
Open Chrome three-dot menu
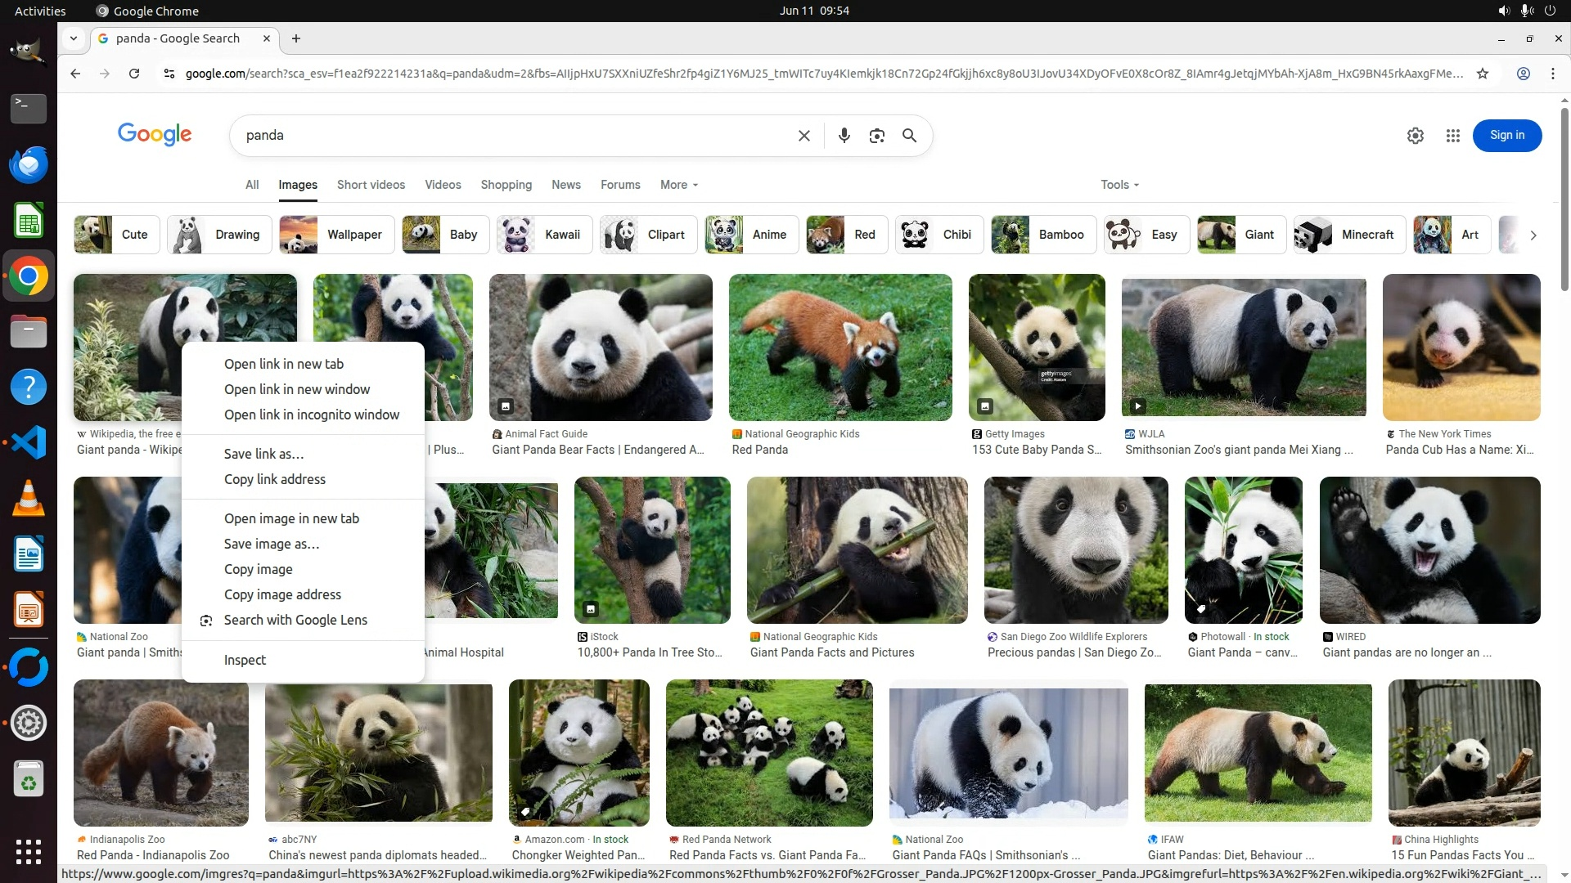coord(1552,74)
